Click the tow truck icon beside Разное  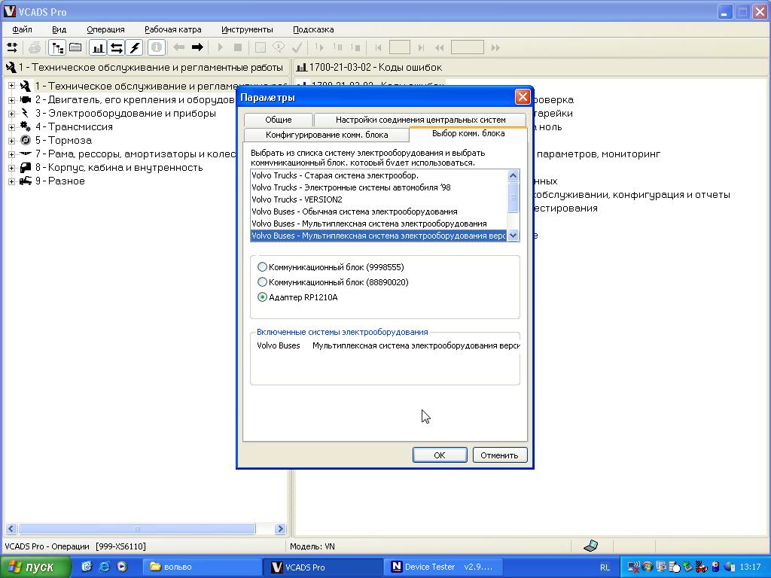pos(25,181)
